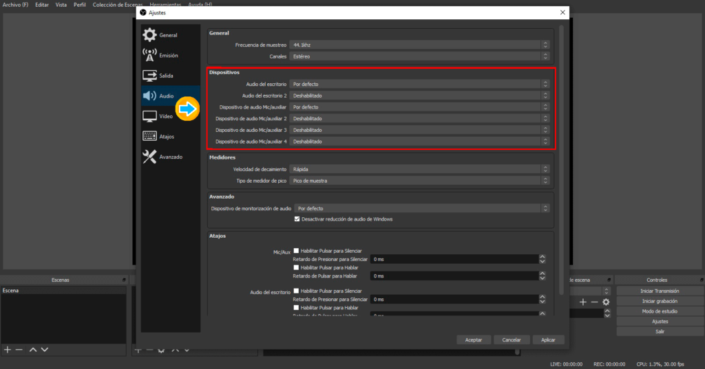Add a scene with the plus icon
Screen dimensions: 705x369
tap(8, 350)
